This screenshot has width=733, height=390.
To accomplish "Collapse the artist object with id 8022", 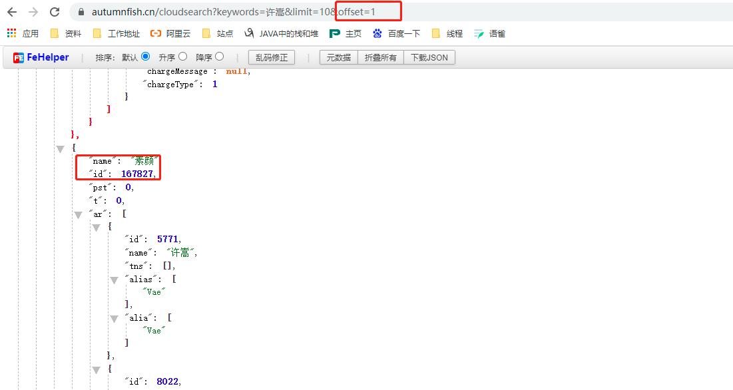I will pyautogui.click(x=97, y=370).
